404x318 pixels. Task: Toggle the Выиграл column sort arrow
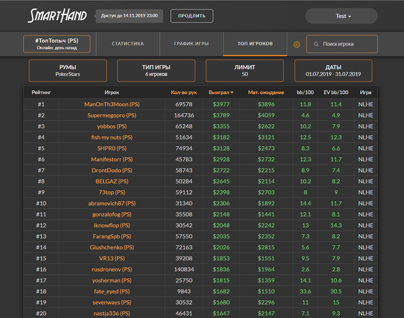click(x=232, y=92)
